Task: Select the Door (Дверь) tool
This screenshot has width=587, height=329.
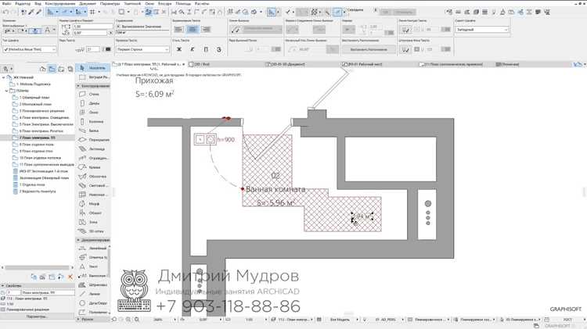Action: [93, 103]
